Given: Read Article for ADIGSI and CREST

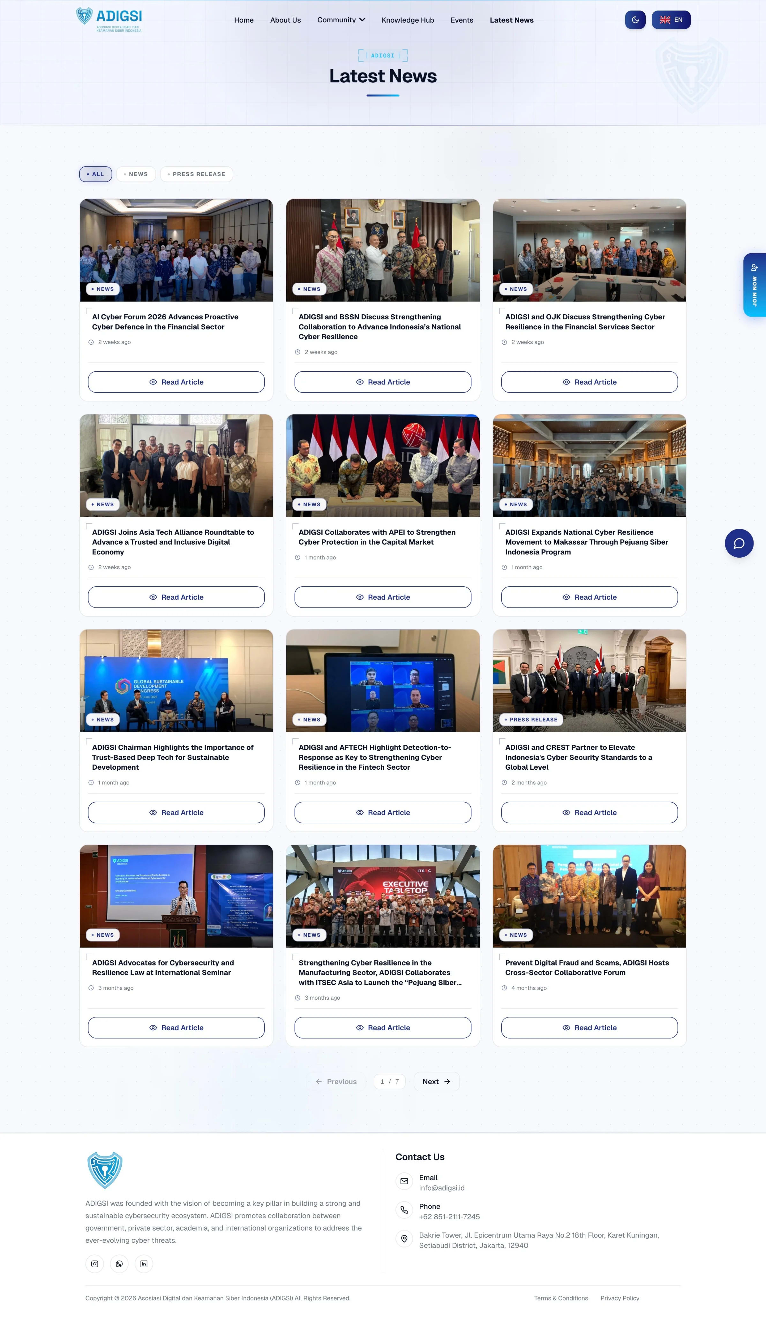Looking at the screenshot, I should [x=589, y=812].
